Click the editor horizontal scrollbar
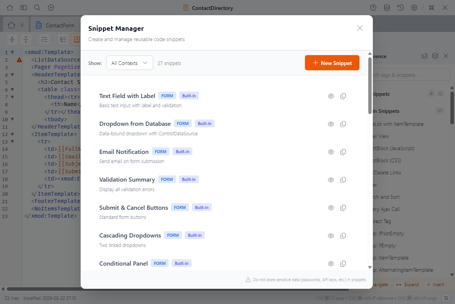 point(178,289)
